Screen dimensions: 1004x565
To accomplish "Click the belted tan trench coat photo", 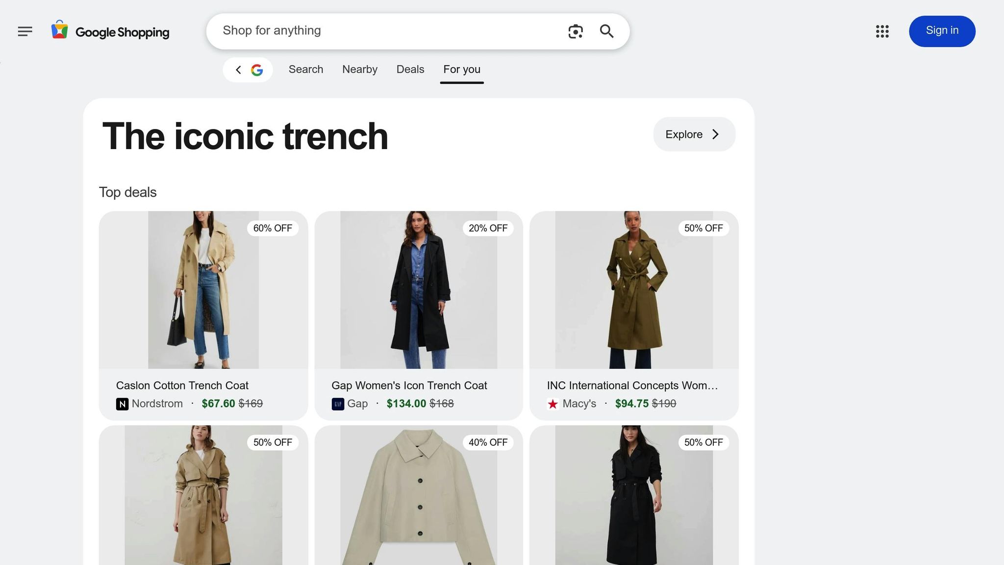I will pyautogui.click(x=203, y=495).
